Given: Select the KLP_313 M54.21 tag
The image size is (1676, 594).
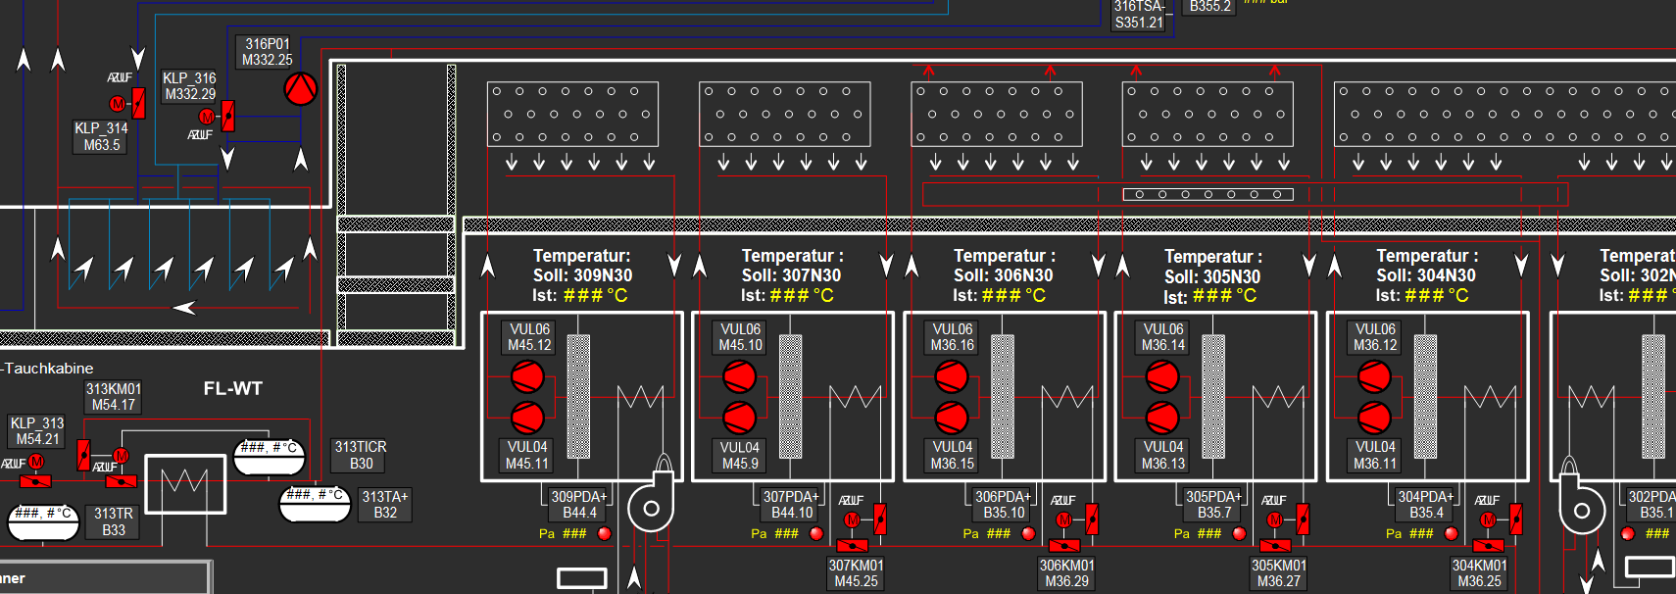Looking at the screenshot, I should 37,431.
